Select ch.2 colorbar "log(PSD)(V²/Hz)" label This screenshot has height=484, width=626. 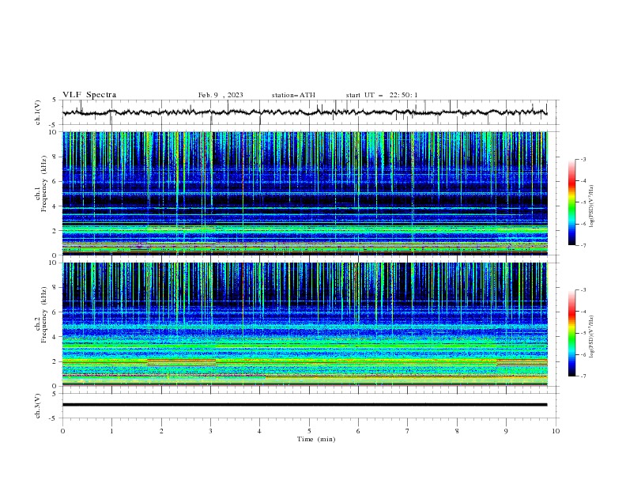(592, 337)
